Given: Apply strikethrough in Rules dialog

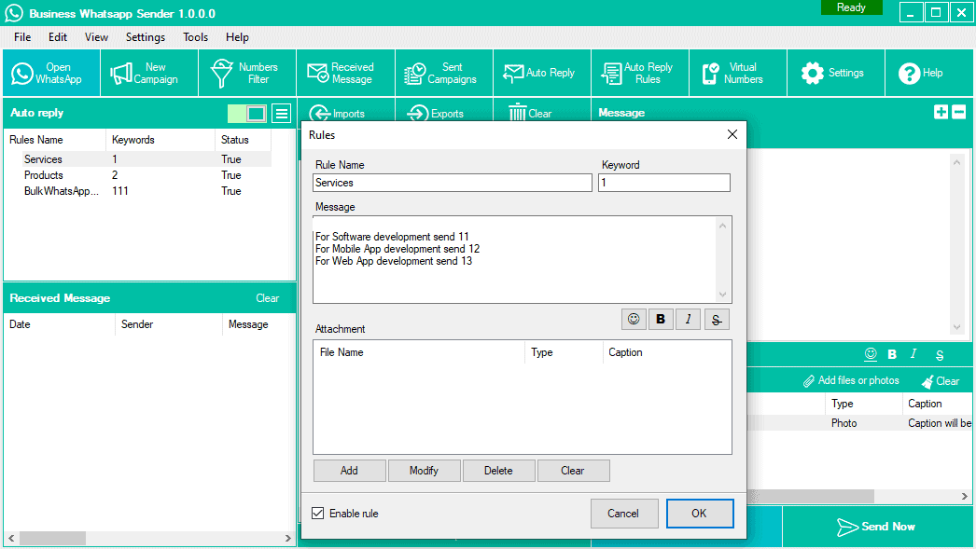Looking at the screenshot, I should (716, 319).
